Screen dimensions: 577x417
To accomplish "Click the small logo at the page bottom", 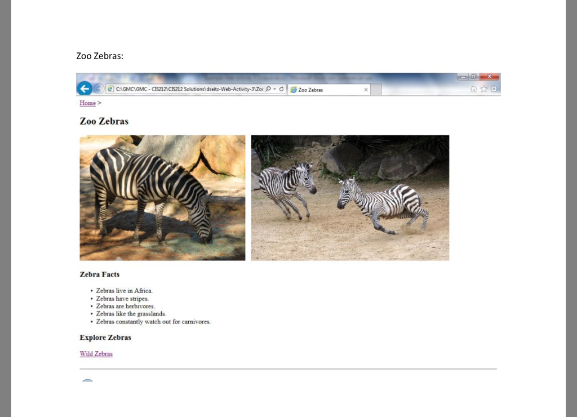I will [88, 381].
